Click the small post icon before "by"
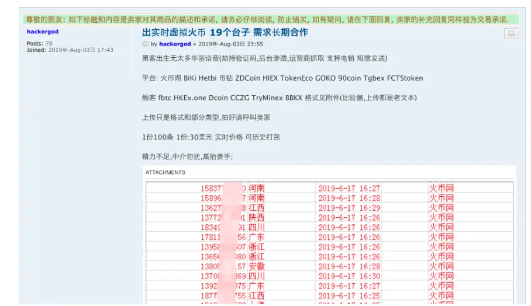 pos(145,44)
